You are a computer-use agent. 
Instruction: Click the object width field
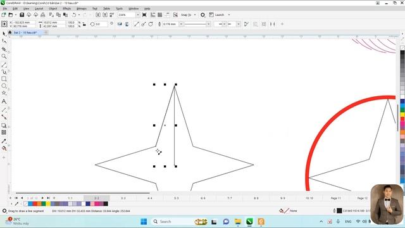pos(54,23)
